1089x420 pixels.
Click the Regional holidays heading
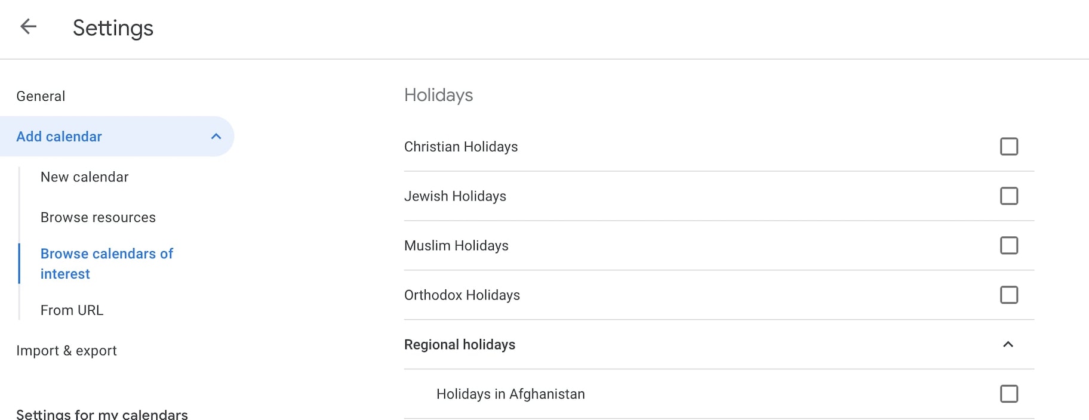(x=459, y=345)
